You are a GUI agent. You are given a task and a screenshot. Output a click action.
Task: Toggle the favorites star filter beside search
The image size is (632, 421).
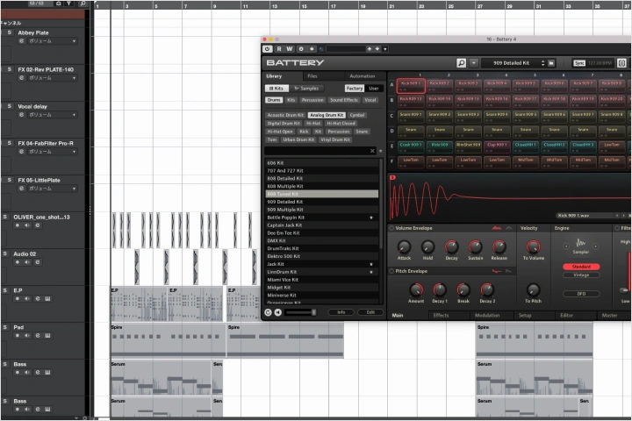[x=380, y=151]
